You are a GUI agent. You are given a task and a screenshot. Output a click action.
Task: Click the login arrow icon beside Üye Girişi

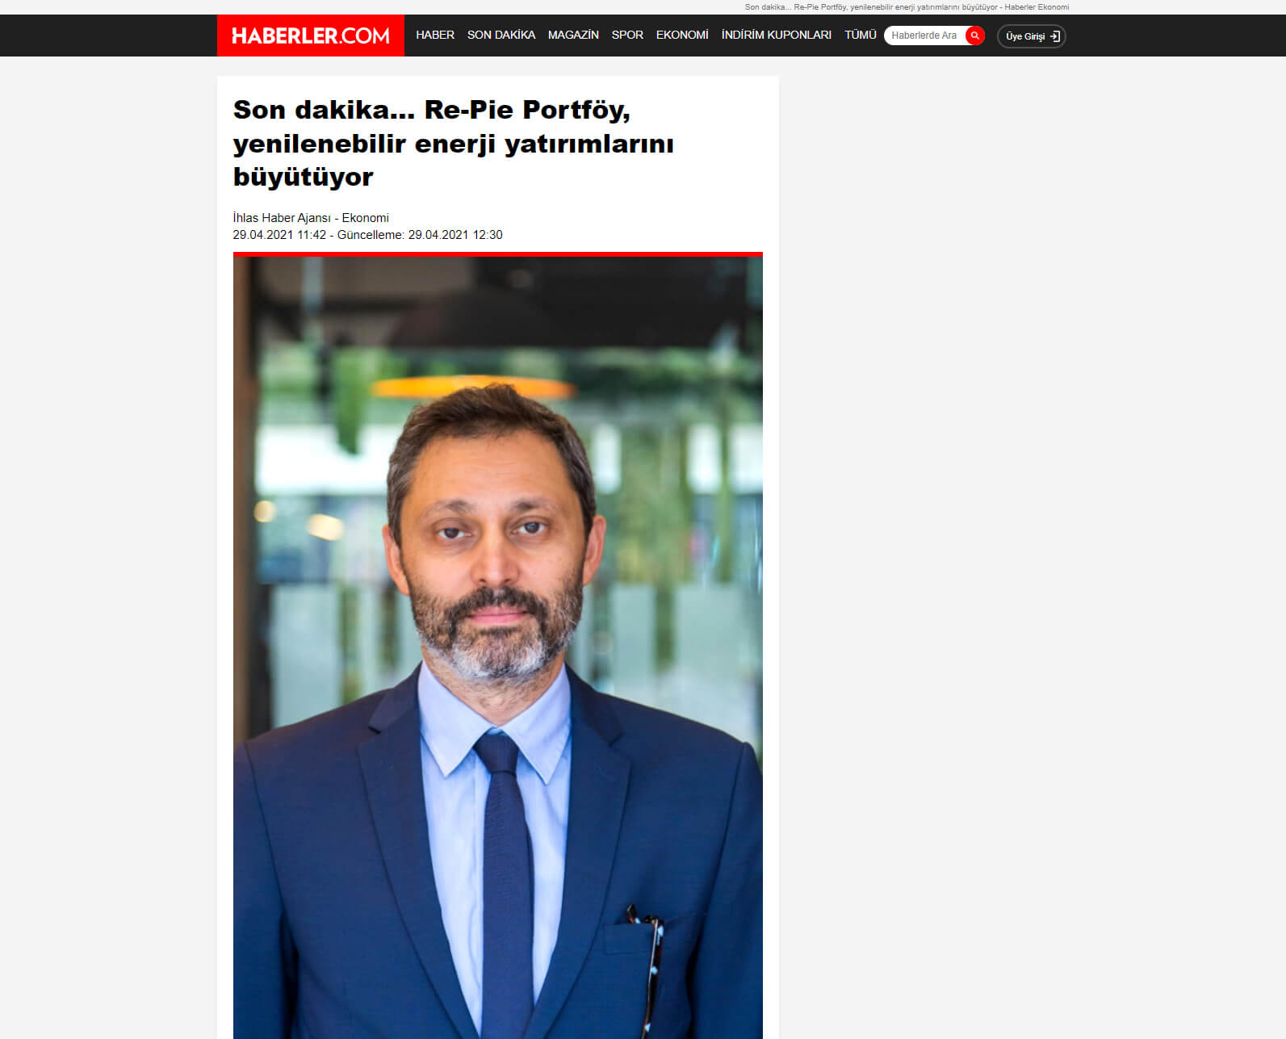click(x=1055, y=36)
